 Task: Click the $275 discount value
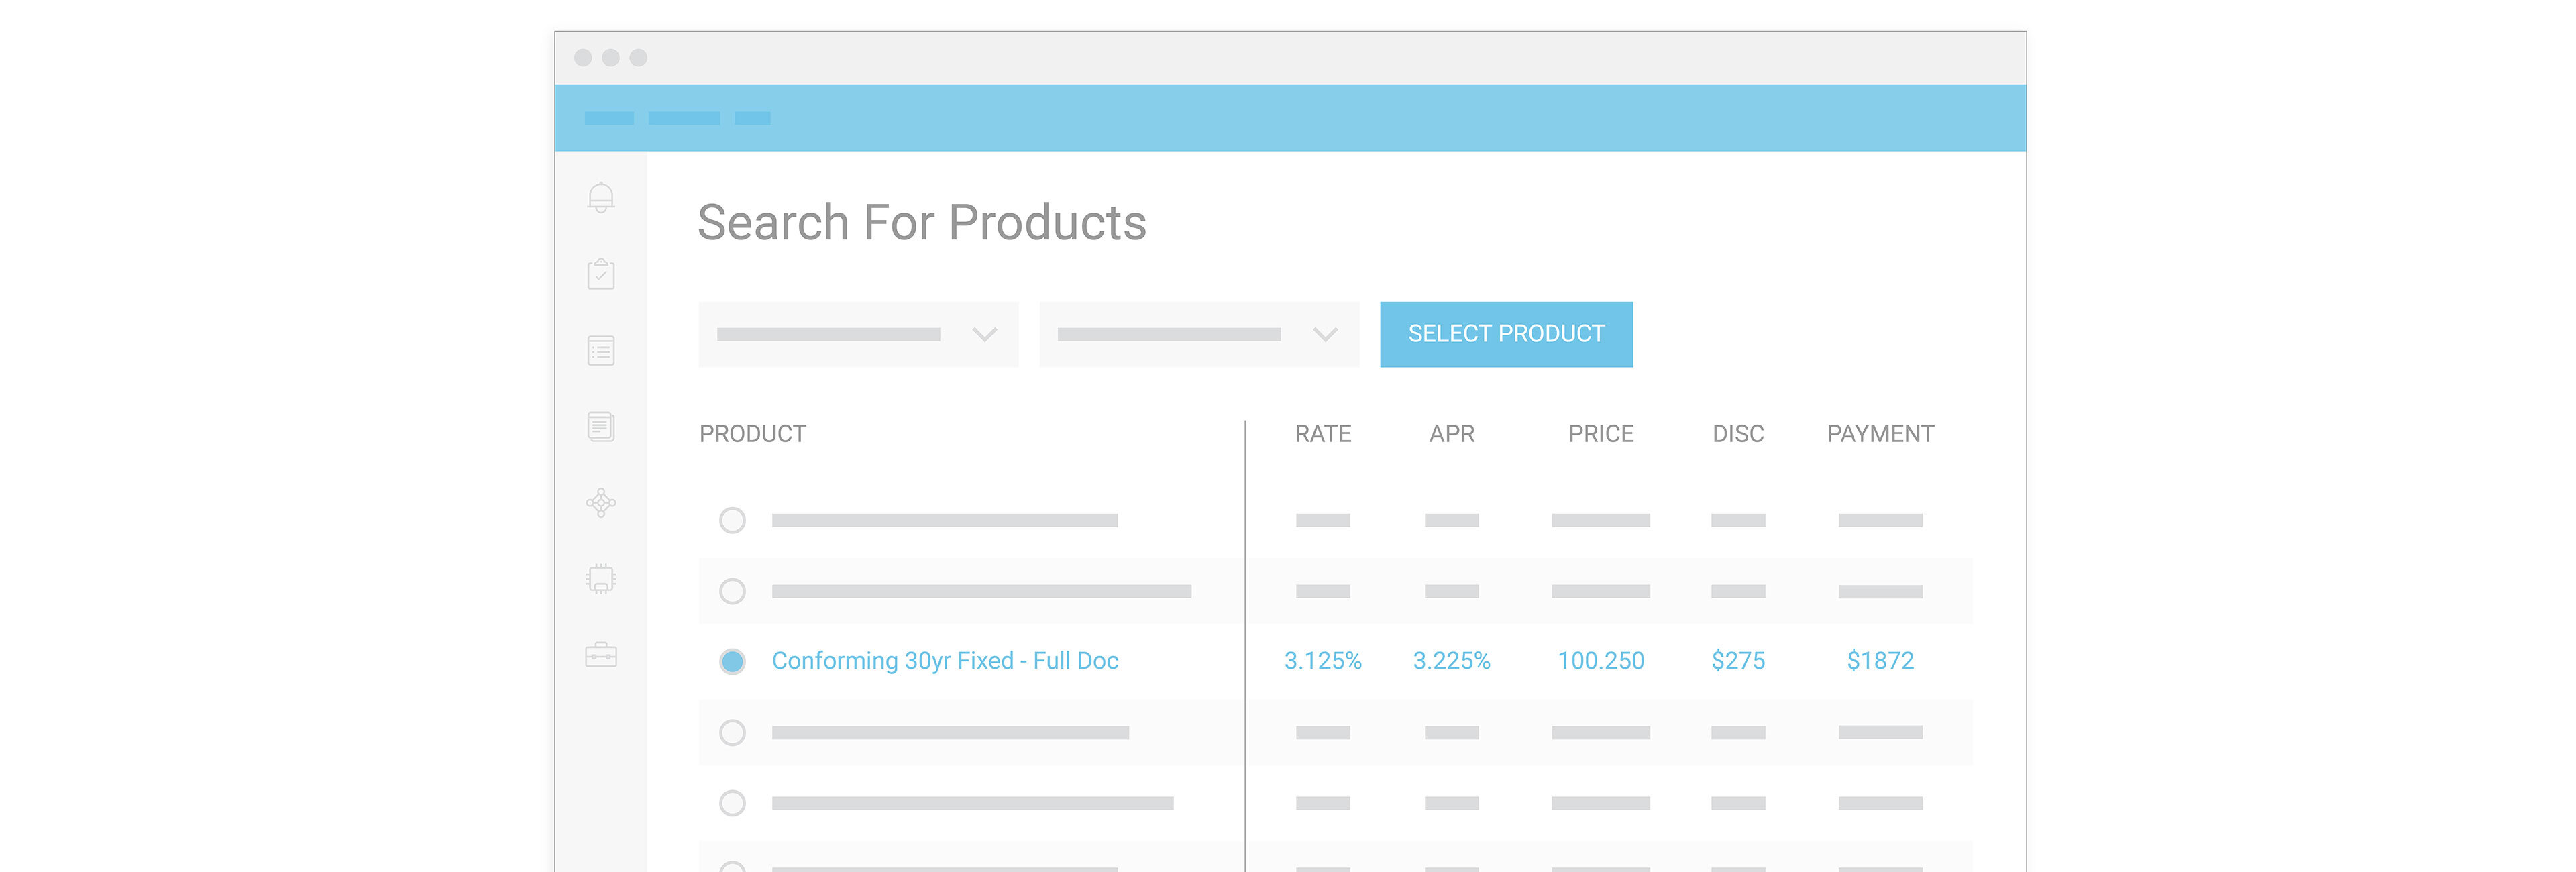(x=1738, y=661)
